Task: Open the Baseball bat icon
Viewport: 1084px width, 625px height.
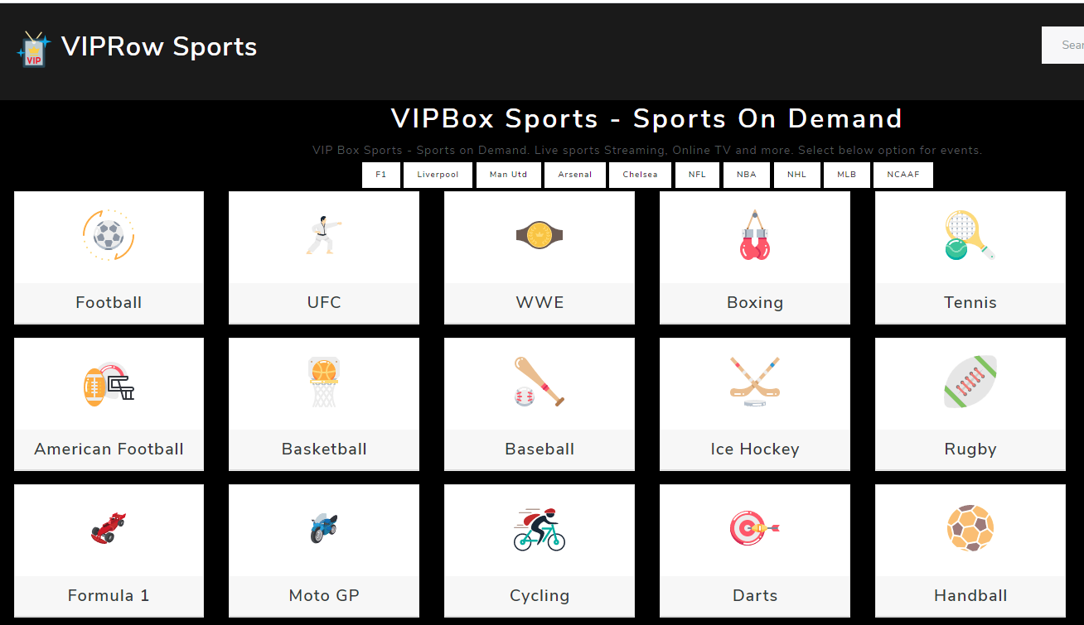Action: point(540,382)
